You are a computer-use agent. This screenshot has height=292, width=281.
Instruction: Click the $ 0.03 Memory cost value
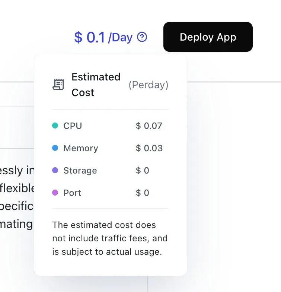(x=149, y=148)
